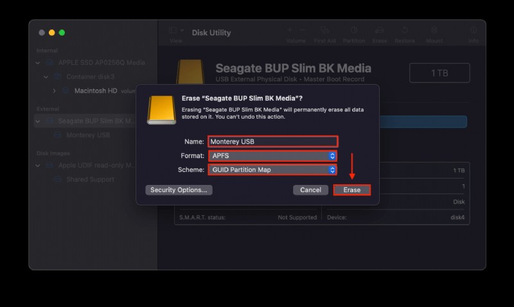The height and width of the screenshot is (307, 514).
Task: Click the yellow minimize window button
Action: [52, 33]
